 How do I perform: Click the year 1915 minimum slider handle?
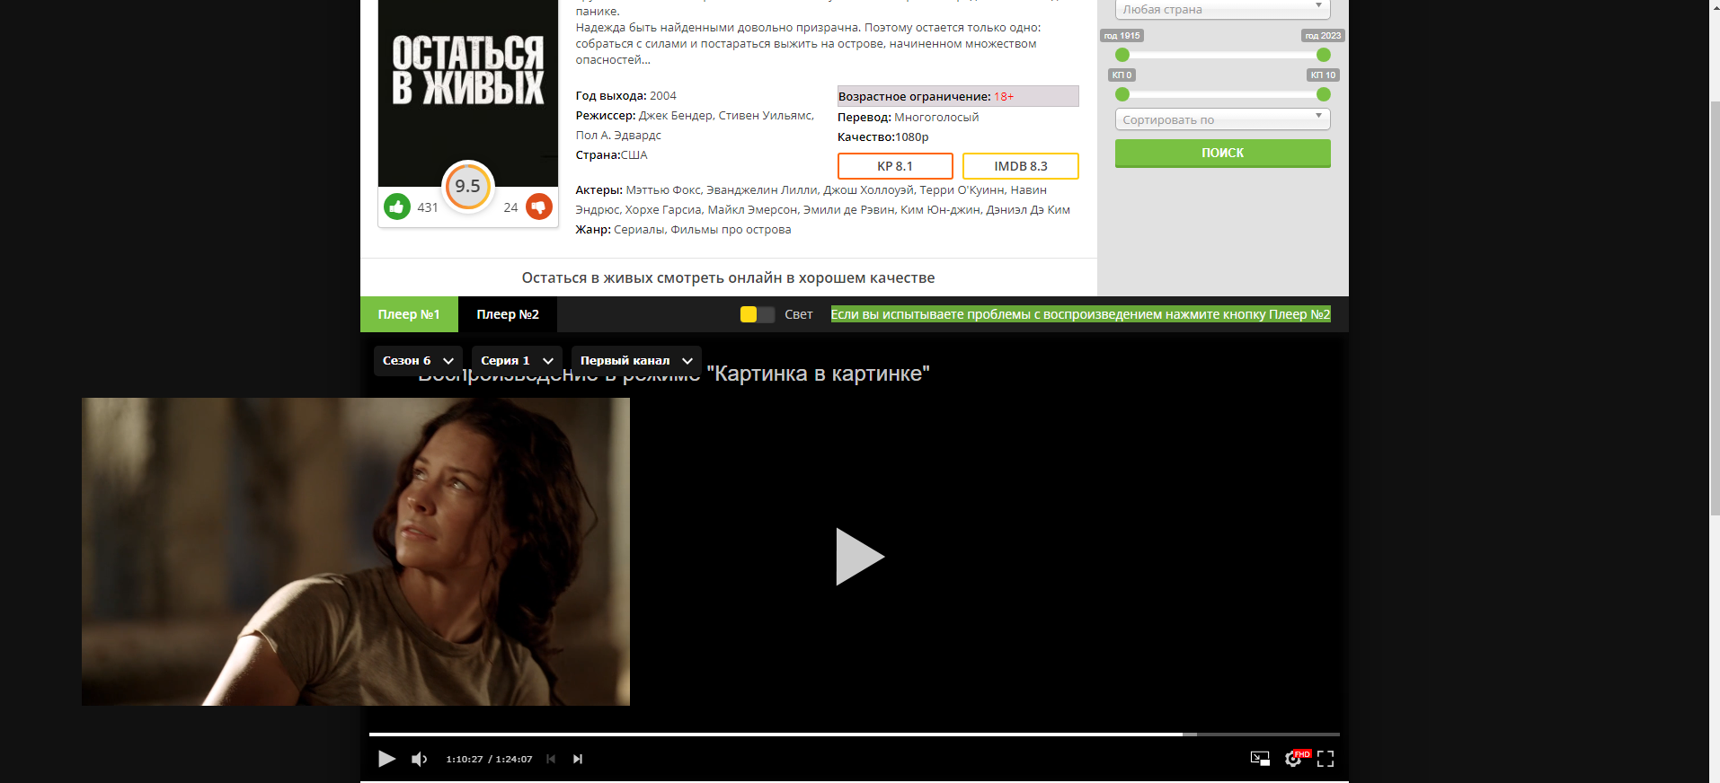point(1122,55)
